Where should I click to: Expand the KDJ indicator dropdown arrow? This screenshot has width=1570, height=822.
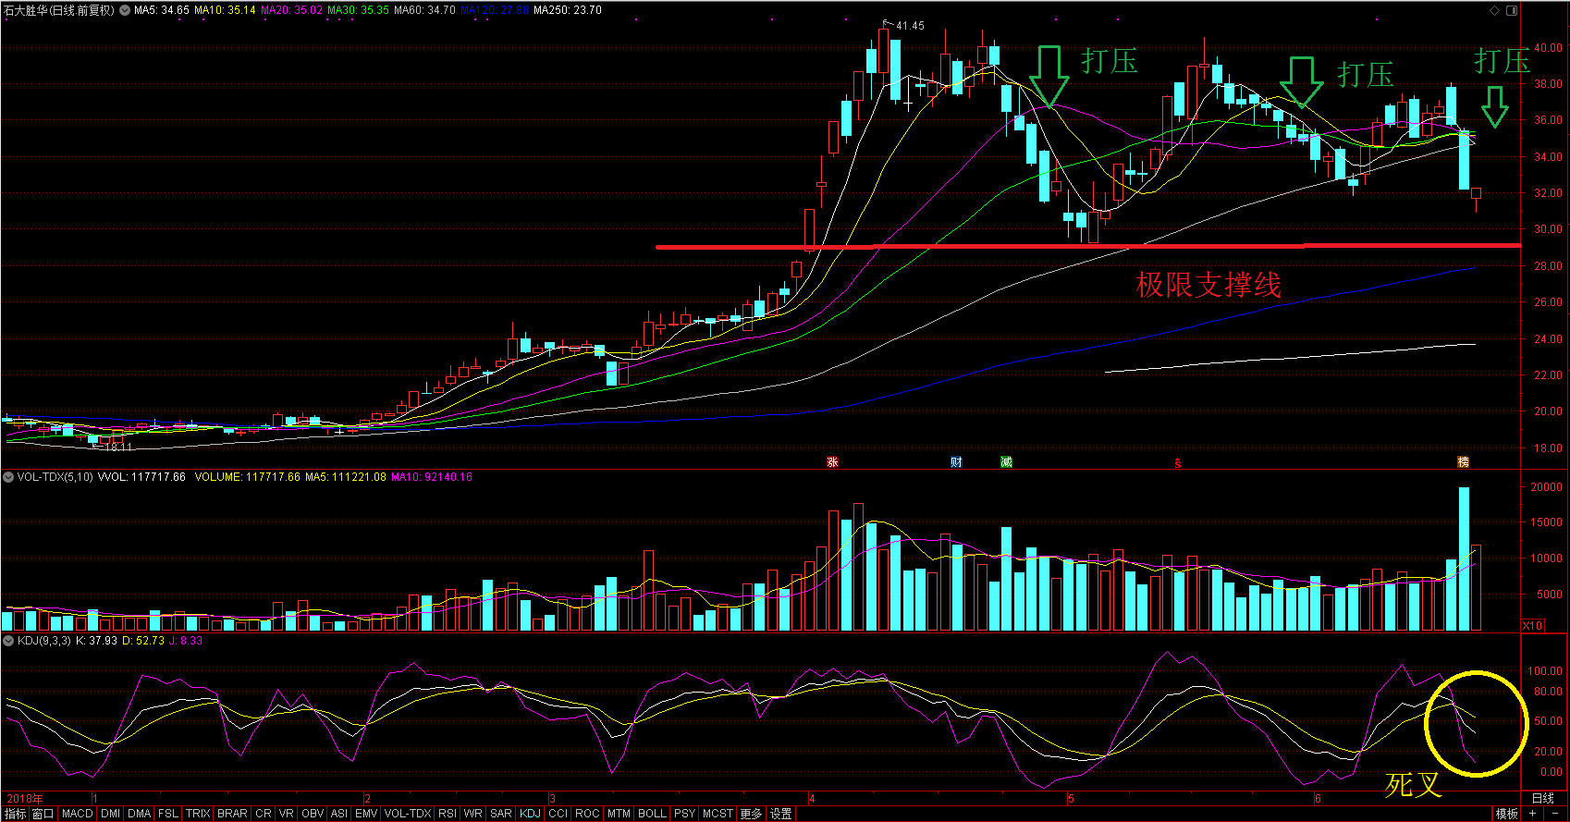coord(8,641)
